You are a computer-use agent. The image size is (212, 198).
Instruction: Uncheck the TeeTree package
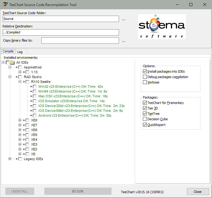[x=145, y=114]
